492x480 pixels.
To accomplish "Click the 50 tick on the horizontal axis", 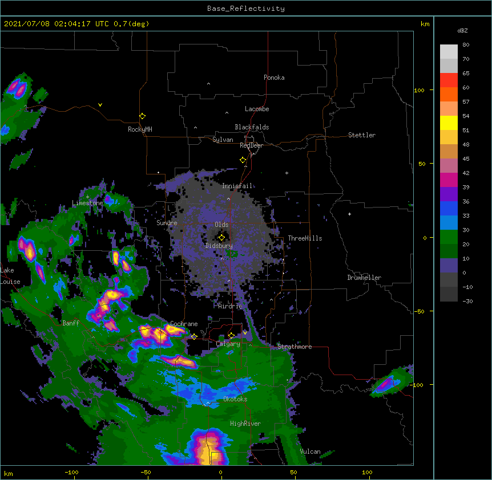I will pos(293,472).
